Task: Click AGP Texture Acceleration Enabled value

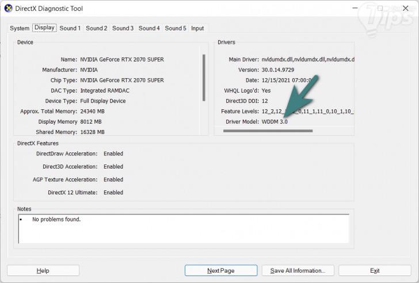Action: pyautogui.click(x=113, y=179)
